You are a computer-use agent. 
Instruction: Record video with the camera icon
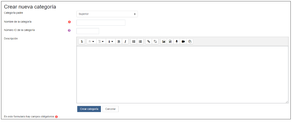tap(183, 42)
